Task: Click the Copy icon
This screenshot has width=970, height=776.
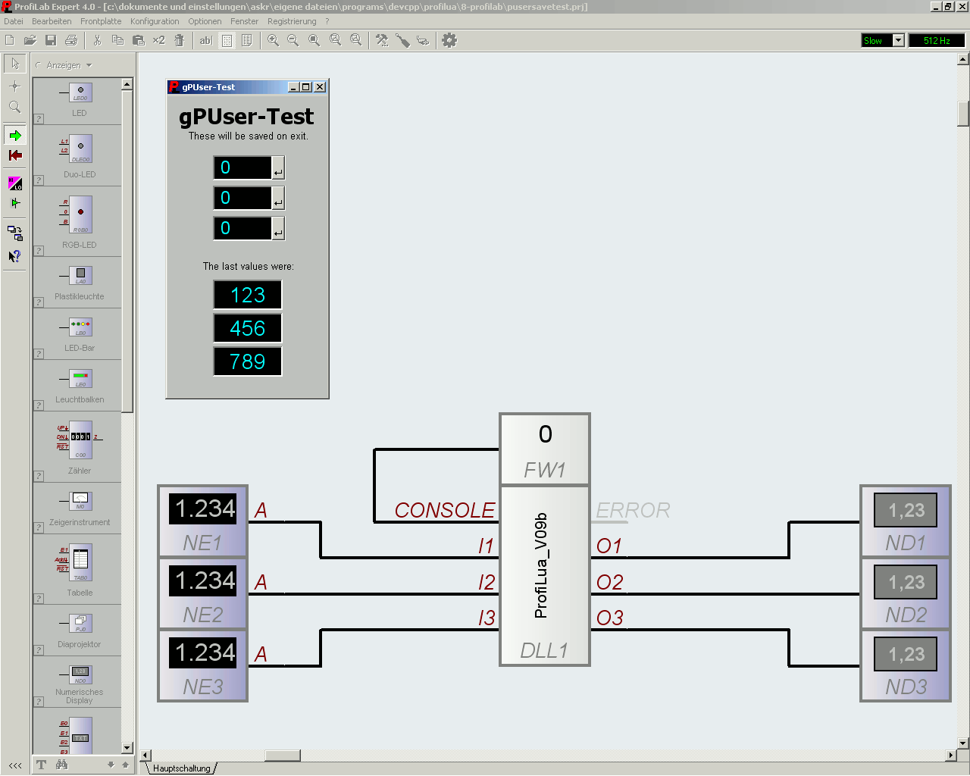Action: [117, 40]
